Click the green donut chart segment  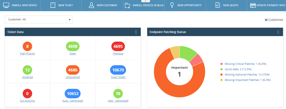187,53
